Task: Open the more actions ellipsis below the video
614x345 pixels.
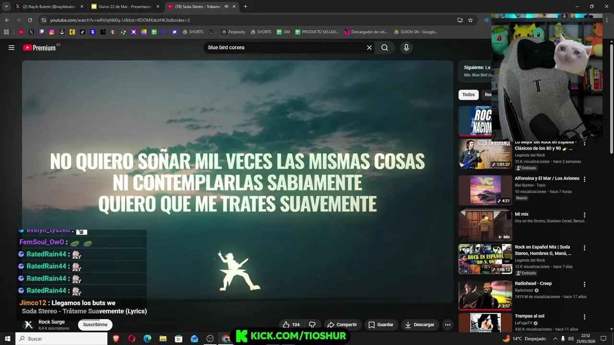Action: [448, 324]
